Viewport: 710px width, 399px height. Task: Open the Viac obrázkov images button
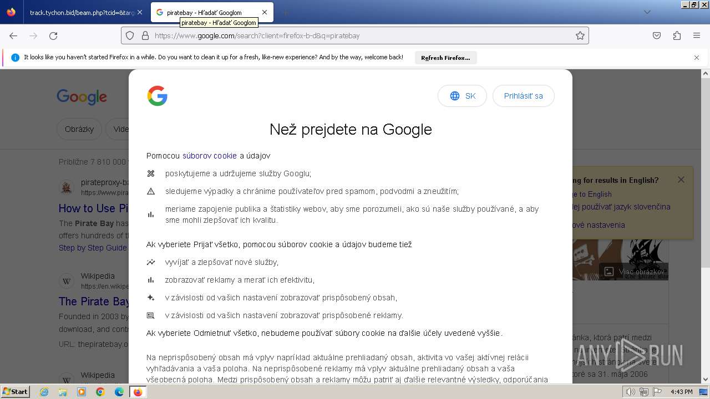point(633,272)
